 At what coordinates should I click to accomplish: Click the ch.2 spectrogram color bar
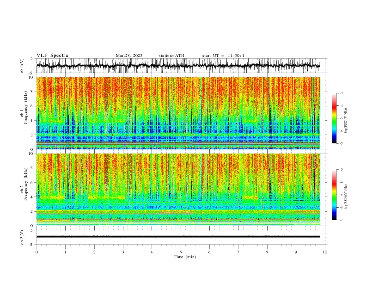tap(334, 195)
